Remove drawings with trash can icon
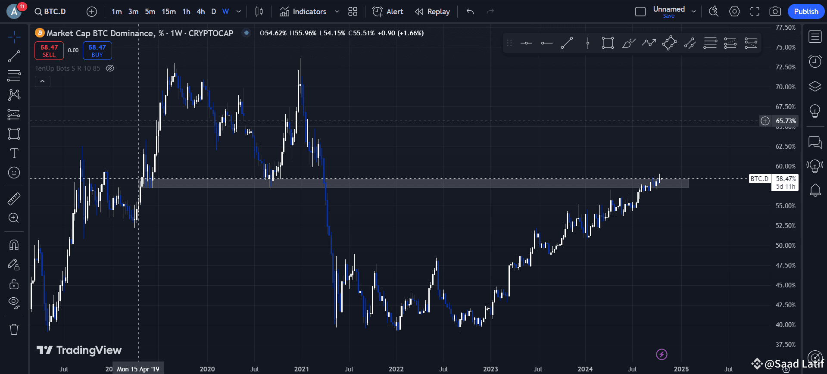 [14, 330]
